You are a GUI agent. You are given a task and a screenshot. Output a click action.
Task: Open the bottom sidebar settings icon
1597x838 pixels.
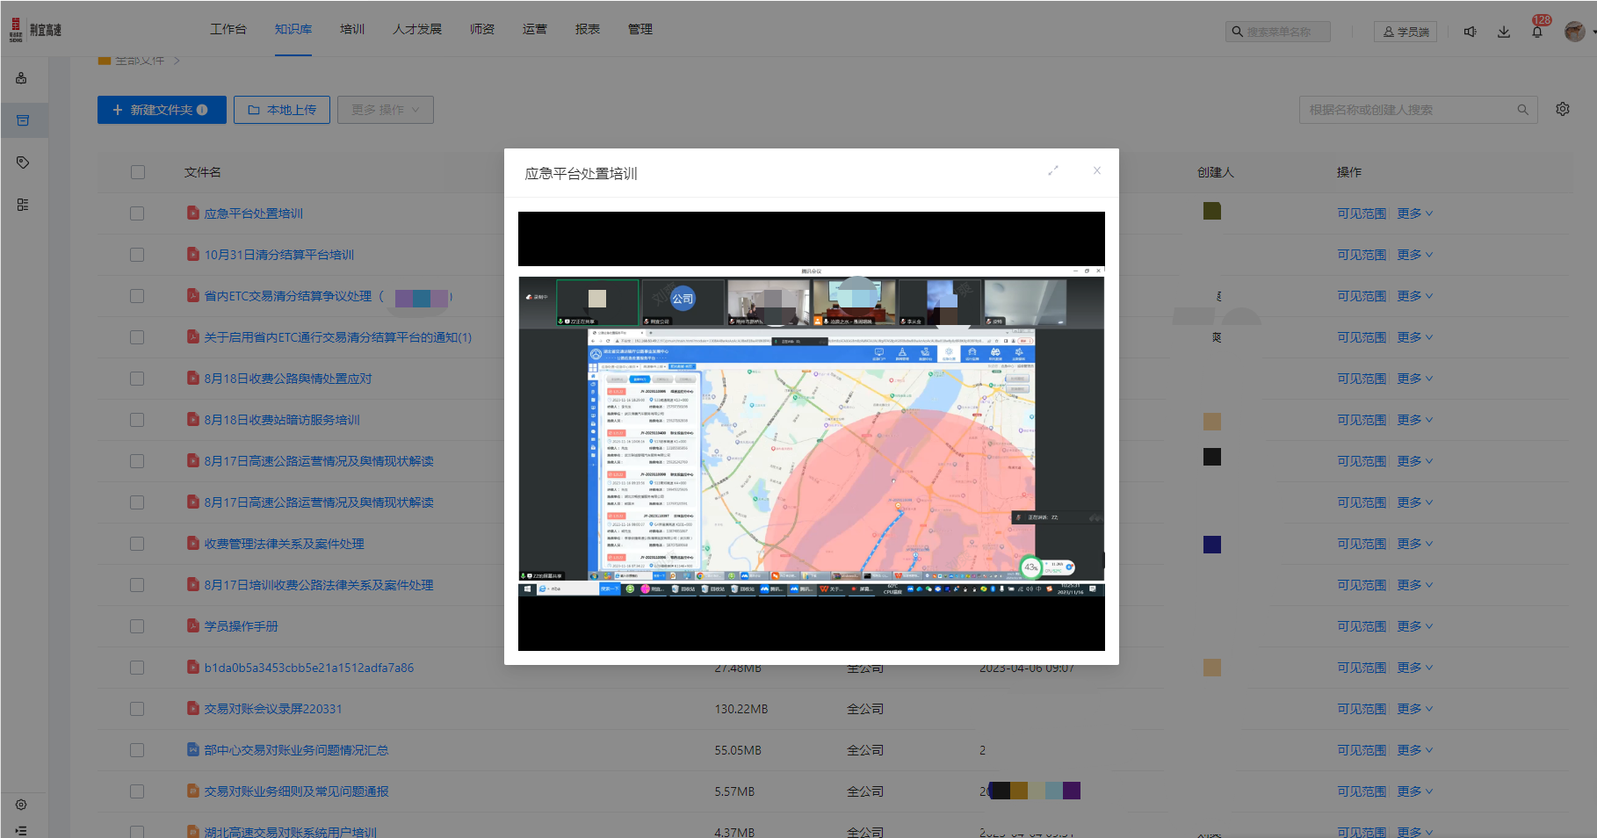[x=21, y=805]
